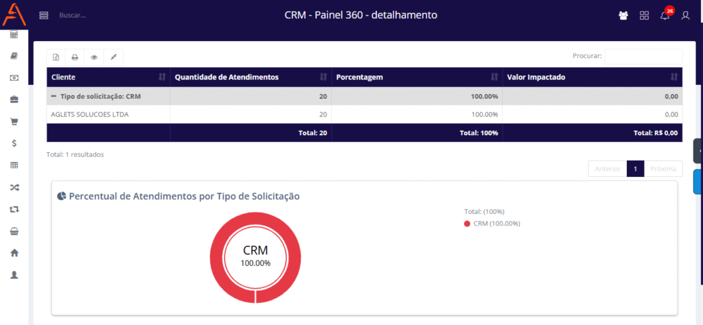Collapse the 'Tipo de solicitação: CRM' group

(x=54, y=96)
